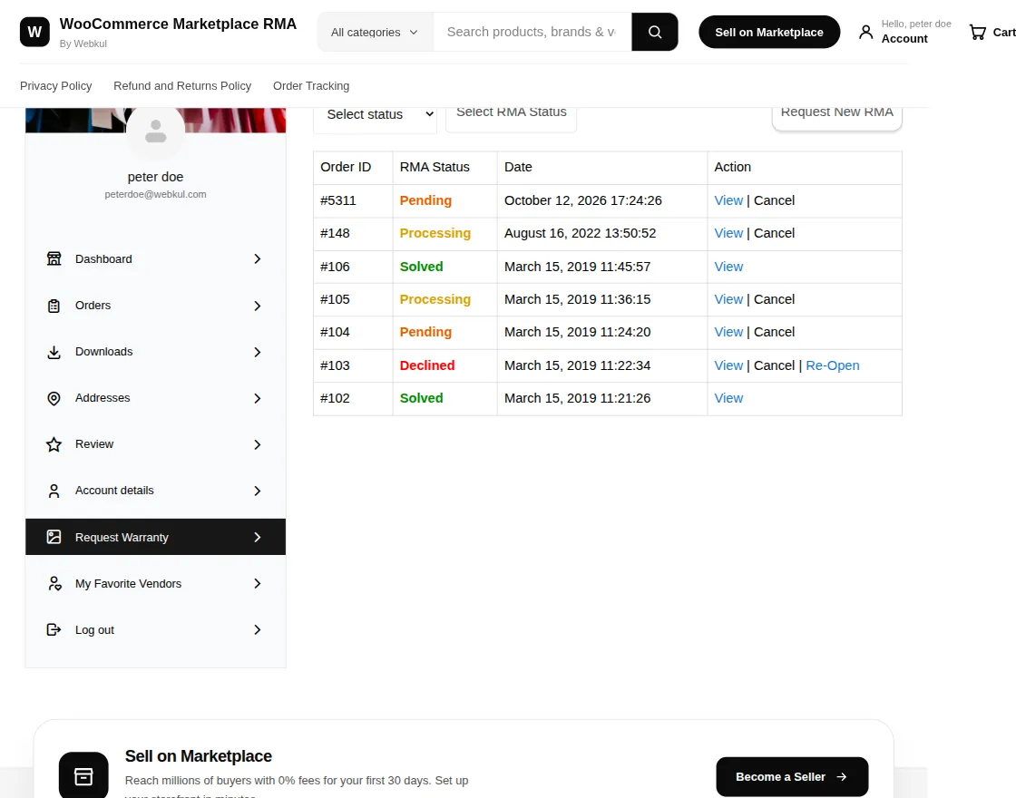Open Request Warranty menu item
The image size is (1016, 798).
pos(155,537)
